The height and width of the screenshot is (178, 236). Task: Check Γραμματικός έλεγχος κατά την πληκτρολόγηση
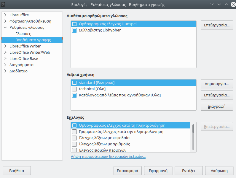(74, 132)
